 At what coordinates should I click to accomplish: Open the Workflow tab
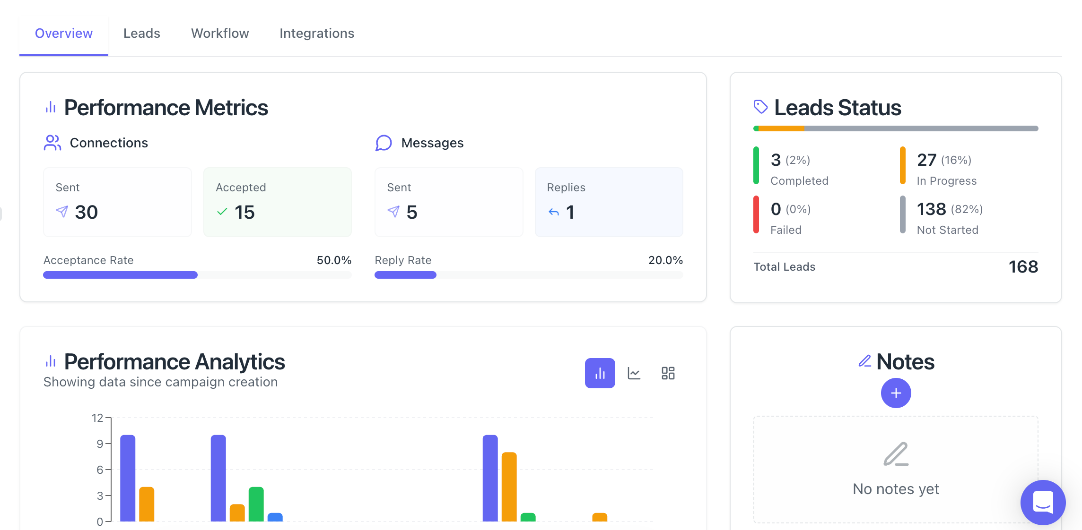coord(219,34)
